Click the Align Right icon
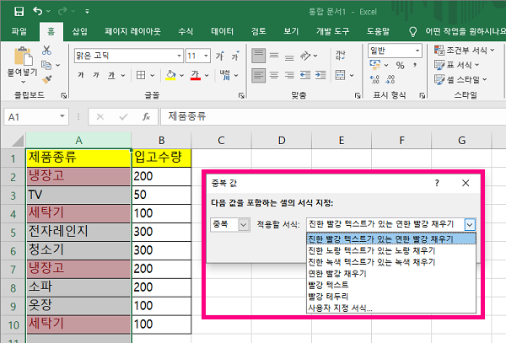506x343 pixels. 289,76
